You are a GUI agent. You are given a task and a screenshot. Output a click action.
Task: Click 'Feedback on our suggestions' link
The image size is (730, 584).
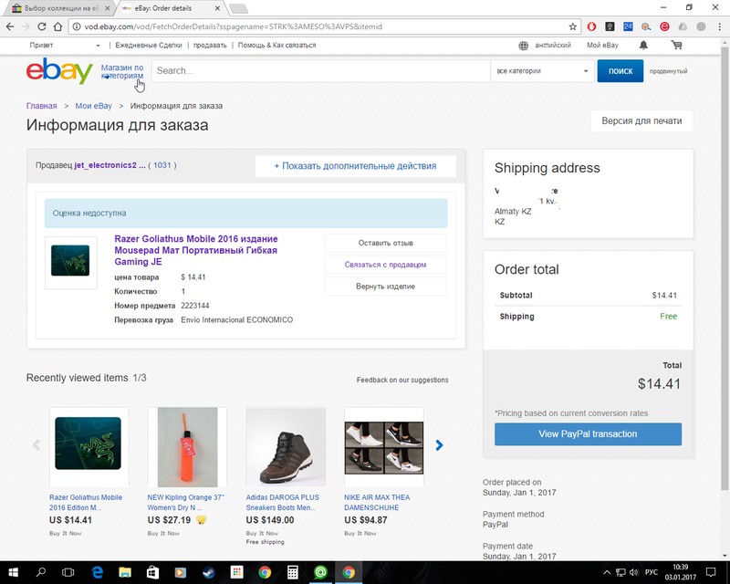pos(402,380)
